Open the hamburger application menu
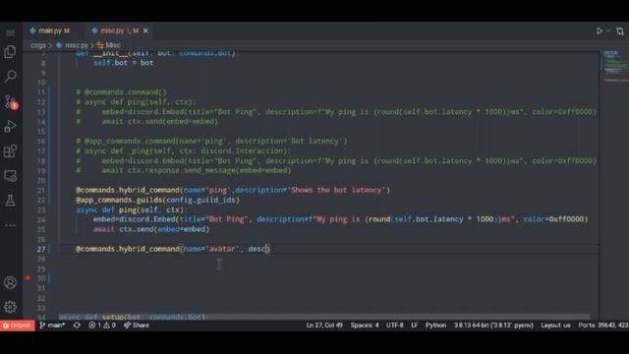This screenshot has width=629, height=354. click(x=10, y=32)
